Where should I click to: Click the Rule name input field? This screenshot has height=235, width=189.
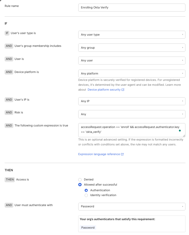pyautogui.click(x=132, y=7)
